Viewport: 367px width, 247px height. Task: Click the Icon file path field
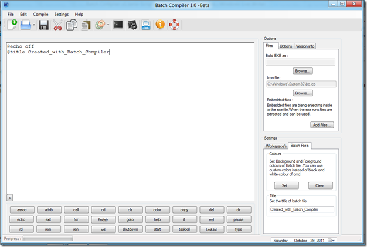point(301,84)
